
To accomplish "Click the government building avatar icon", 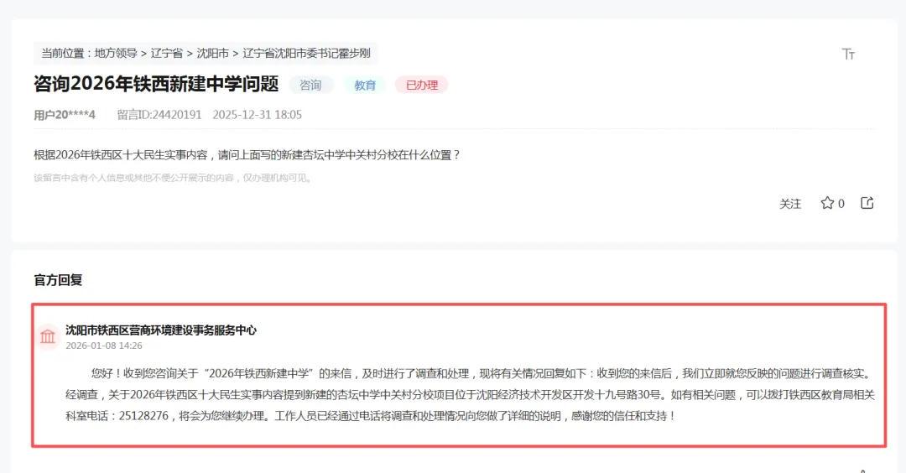I will coord(48,336).
